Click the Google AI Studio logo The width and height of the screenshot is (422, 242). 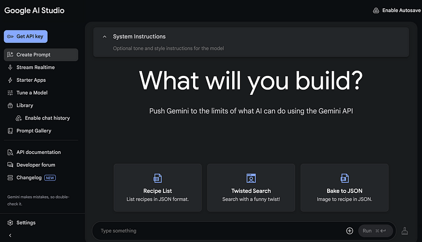[34, 11]
